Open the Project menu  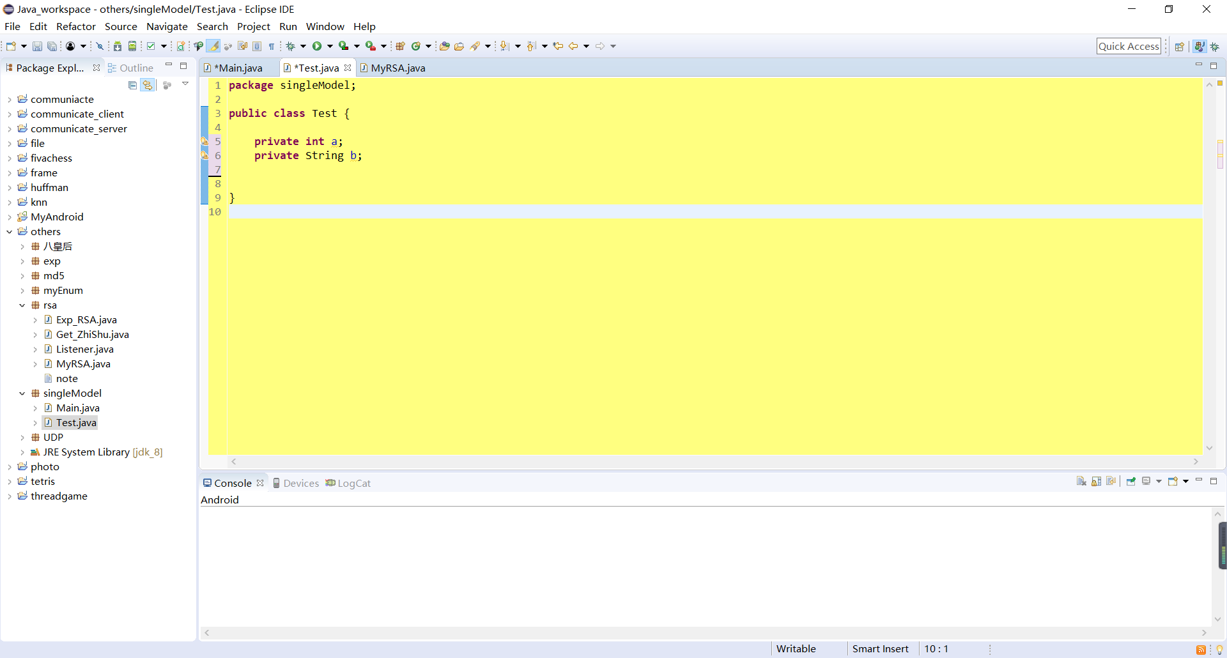(x=254, y=26)
